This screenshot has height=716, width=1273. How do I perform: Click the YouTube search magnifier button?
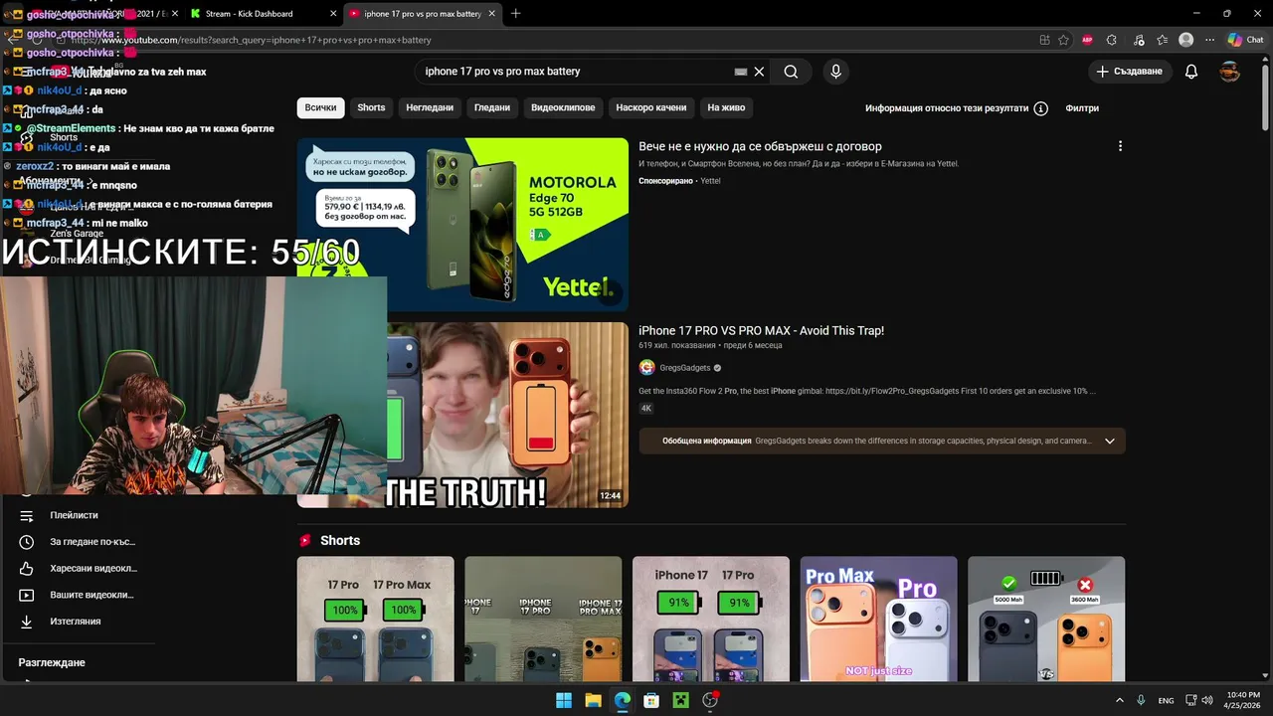click(x=791, y=72)
